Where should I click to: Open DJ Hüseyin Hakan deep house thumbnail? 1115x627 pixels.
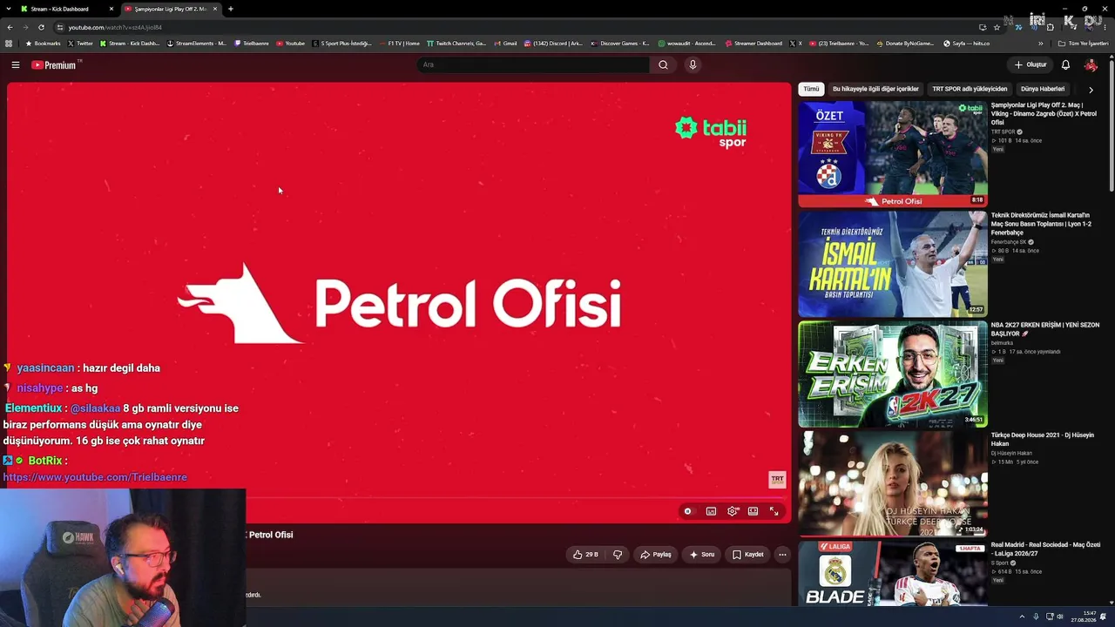coord(893,484)
